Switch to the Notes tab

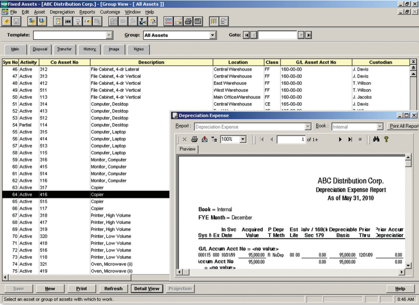(139, 49)
